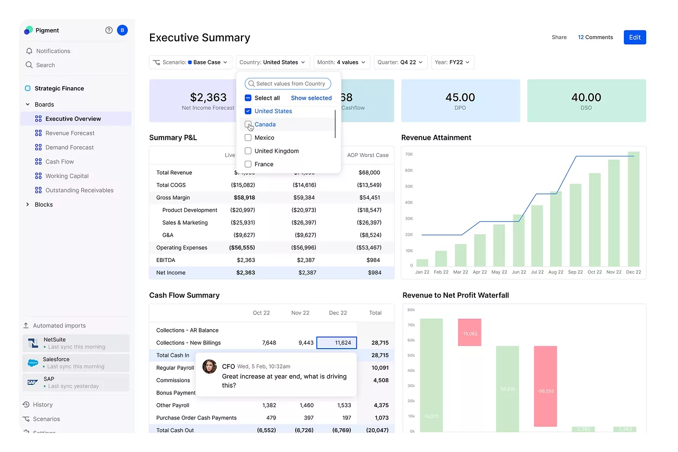Open the Quarter Q4 22 dropdown
The image size is (678, 452).
click(401, 62)
